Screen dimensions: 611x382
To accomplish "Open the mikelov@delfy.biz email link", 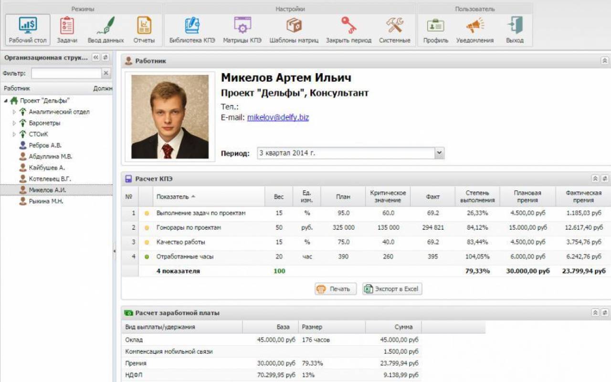I will point(278,117).
